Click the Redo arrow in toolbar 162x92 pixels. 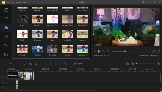click(16, 63)
